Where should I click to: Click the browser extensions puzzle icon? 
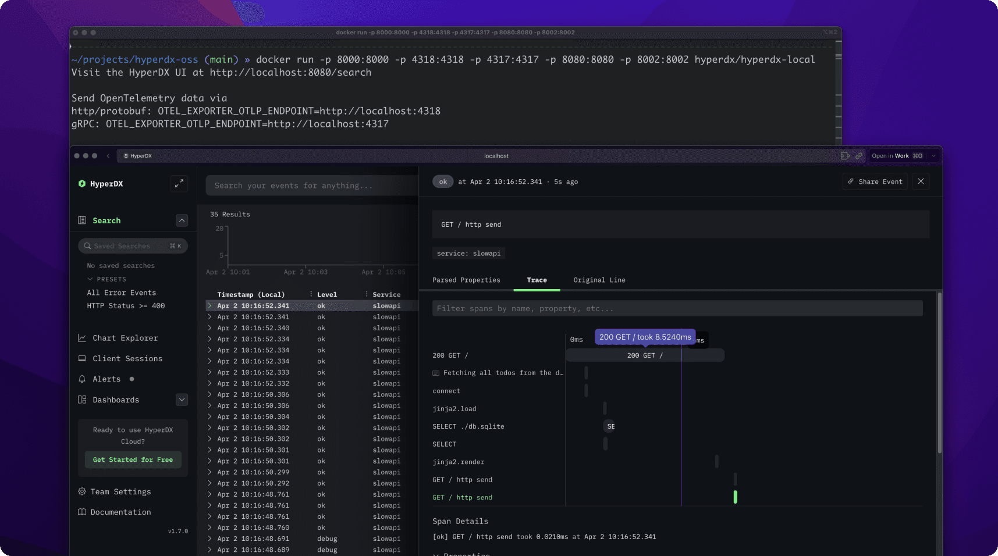click(x=845, y=155)
